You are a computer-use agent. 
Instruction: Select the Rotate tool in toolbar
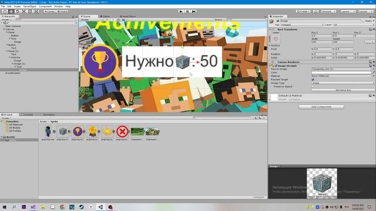(x=17, y=11)
